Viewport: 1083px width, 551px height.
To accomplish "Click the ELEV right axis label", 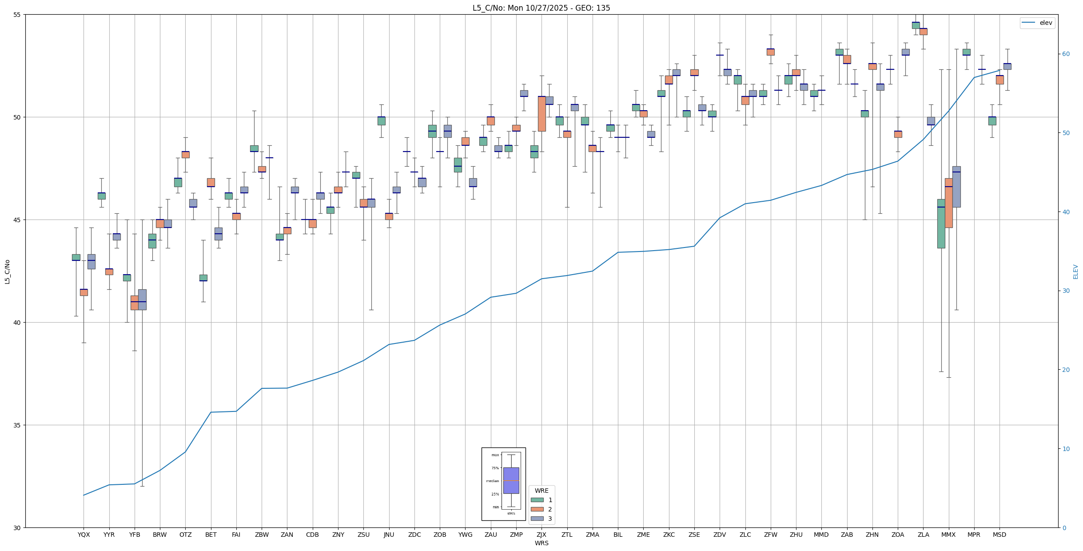I will [1075, 272].
